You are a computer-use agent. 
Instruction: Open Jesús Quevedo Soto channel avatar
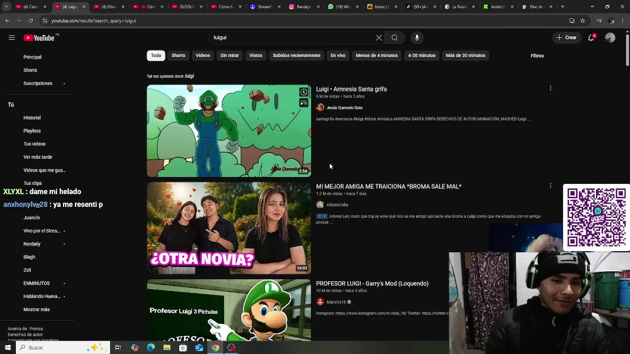[x=320, y=108]
